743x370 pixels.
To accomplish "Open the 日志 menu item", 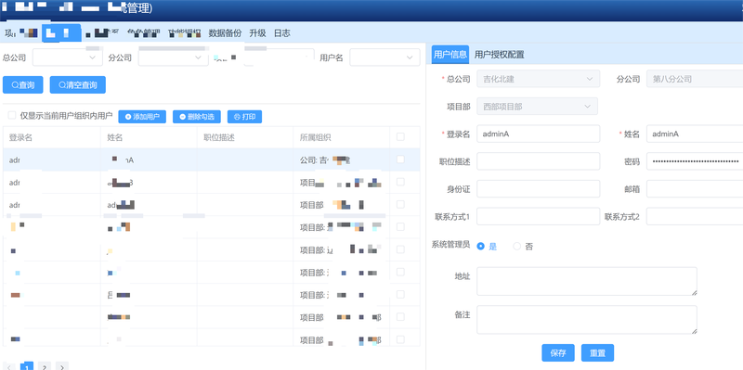I will pyautogui.click(x=282, y=33).
